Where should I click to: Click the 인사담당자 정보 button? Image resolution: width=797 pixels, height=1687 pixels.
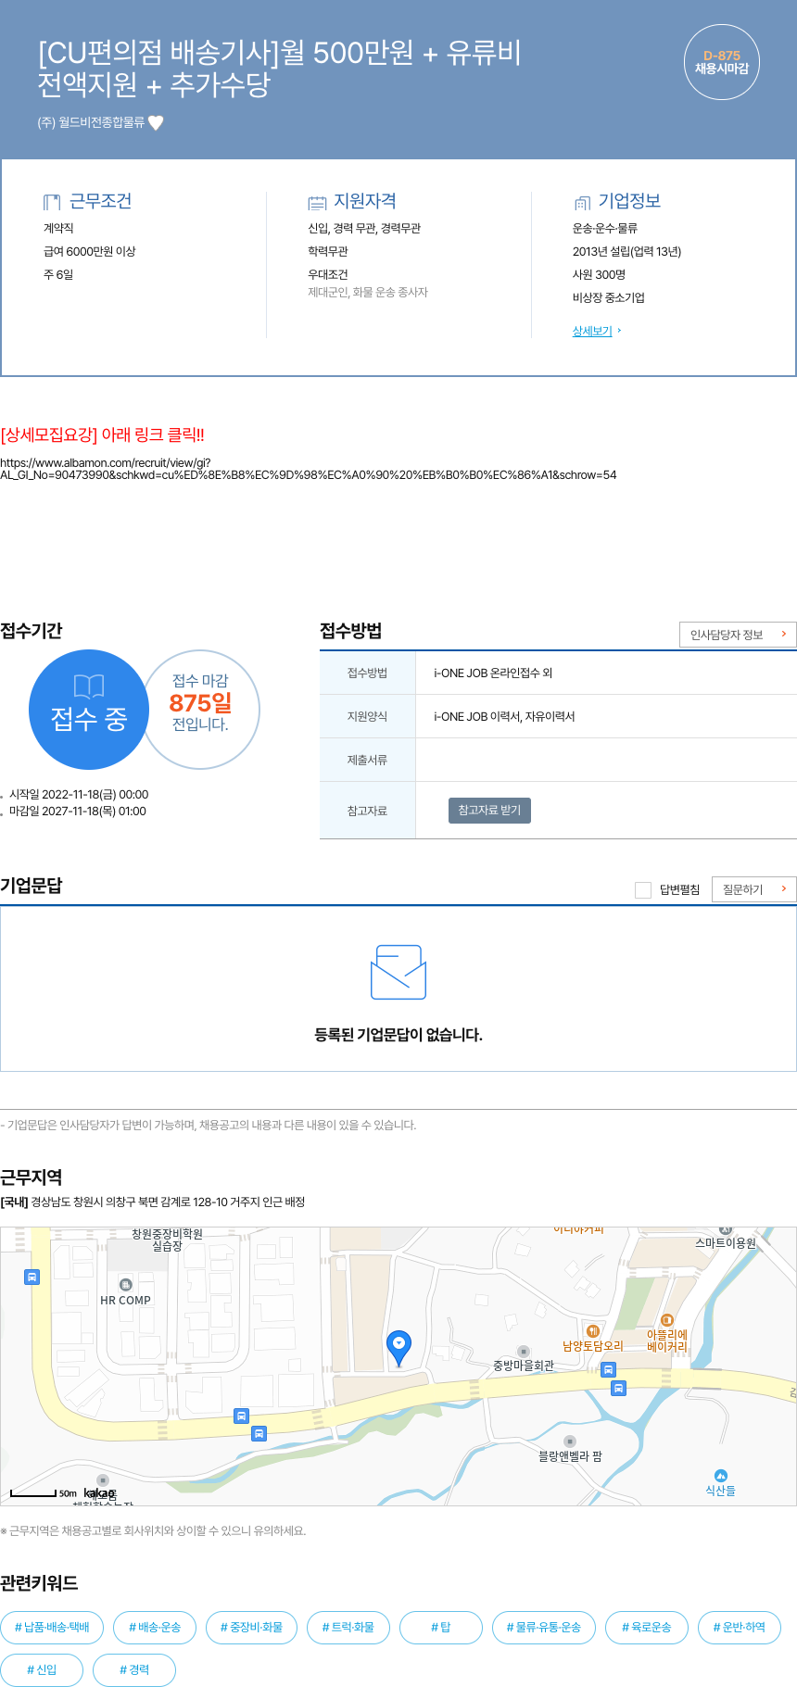[x=738, y=635]
